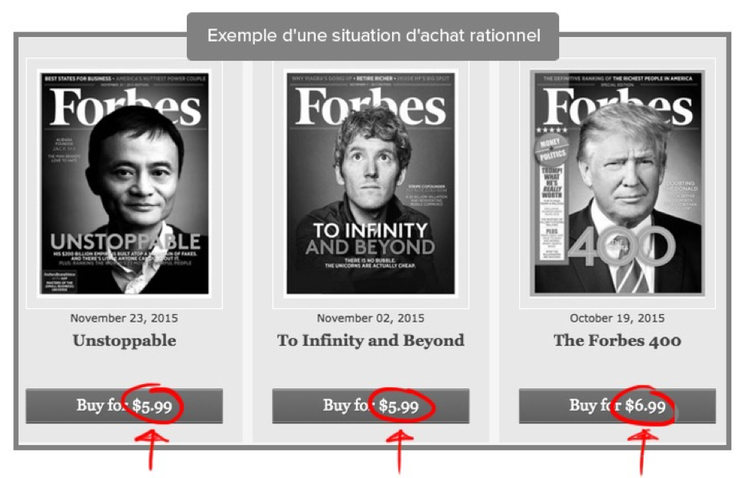
Task: Select The Forbes 400 title text
Action: [618, 340]
